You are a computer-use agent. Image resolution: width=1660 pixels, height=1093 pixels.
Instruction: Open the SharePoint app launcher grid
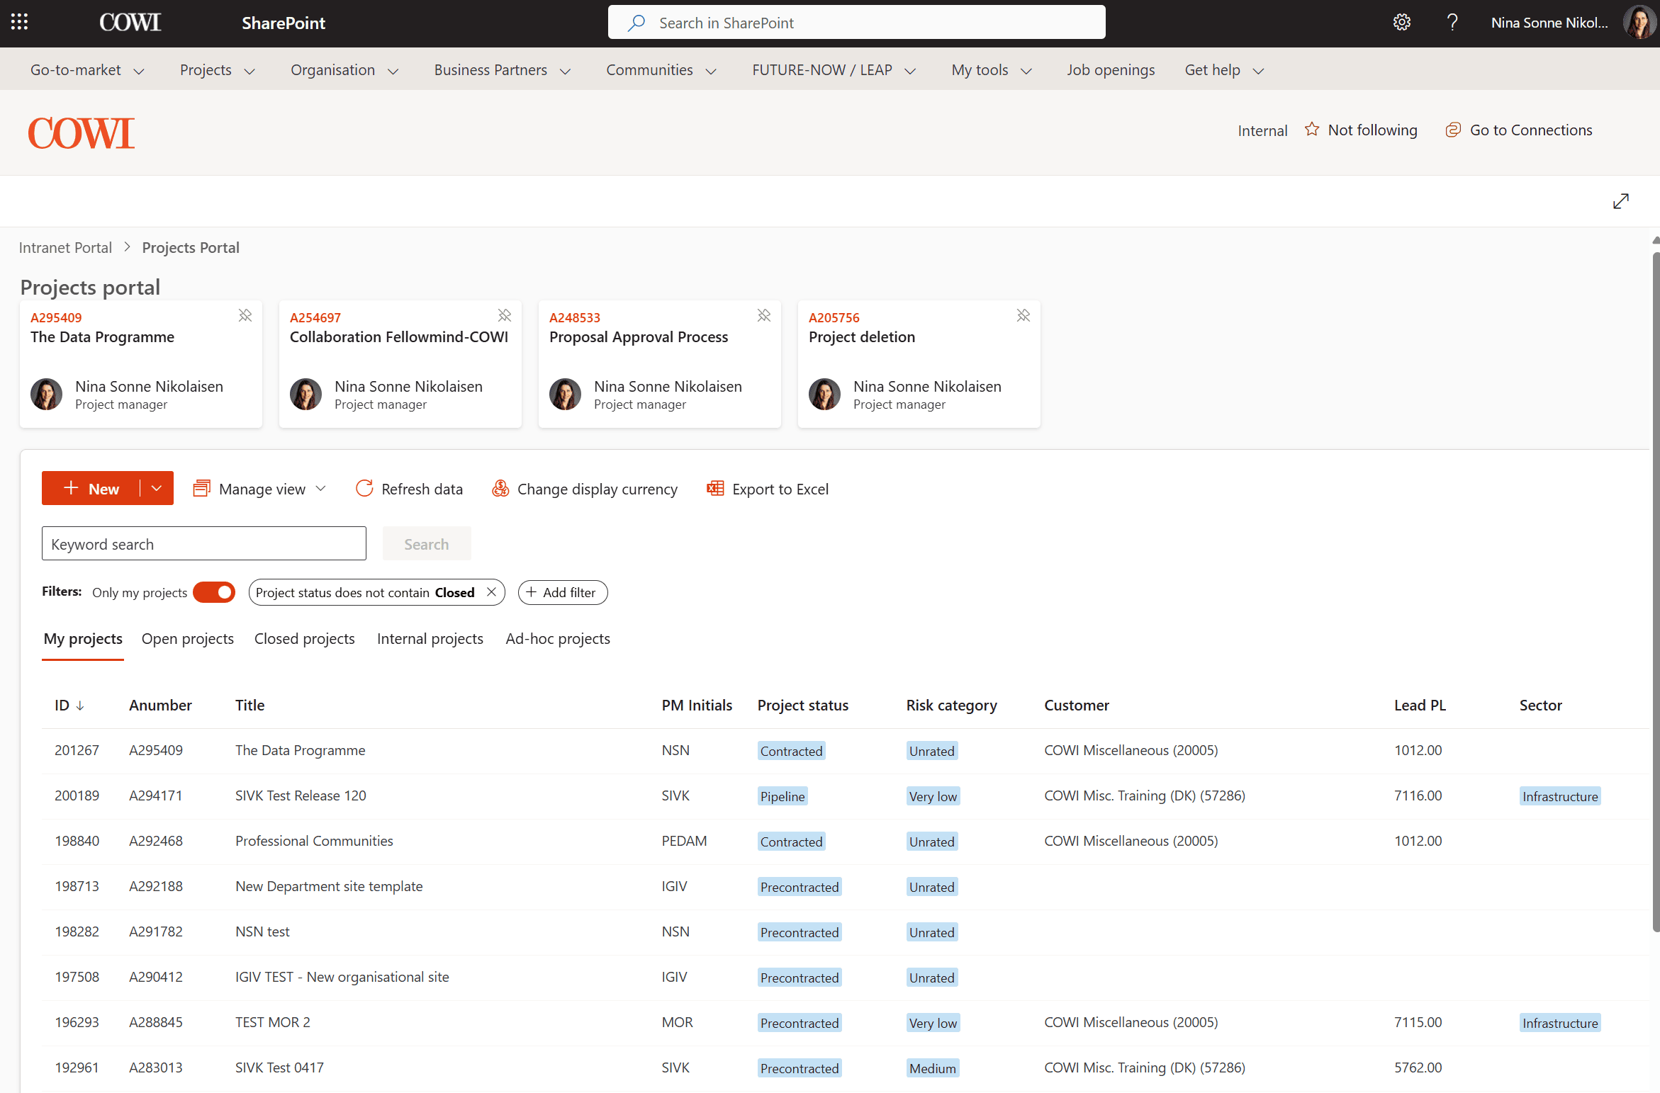pyautogui.click(x=19, y=23)
